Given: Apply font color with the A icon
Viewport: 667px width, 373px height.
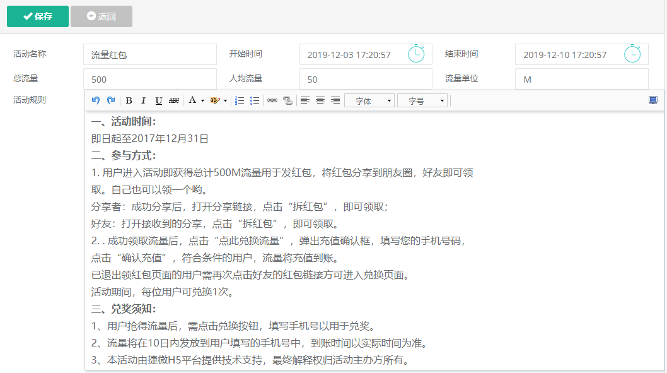Looking at the screenshot, I should 192,100.
